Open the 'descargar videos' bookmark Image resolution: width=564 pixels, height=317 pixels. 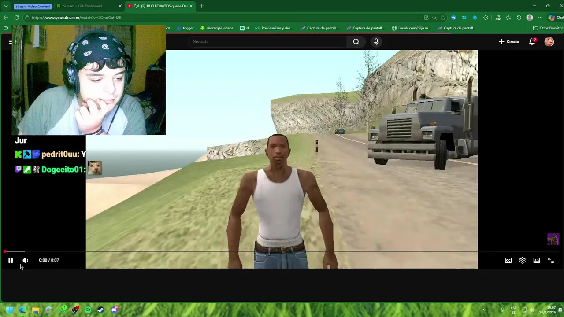pyautogui.click(x=216, y=28)
